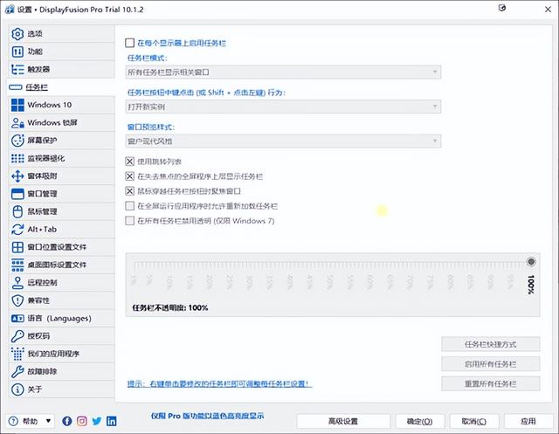Toggle 在失去焦点的全屏程序上层显示任务栏 checkbox
Viewport: 559px width, 434px height.
tap(130, 176)
